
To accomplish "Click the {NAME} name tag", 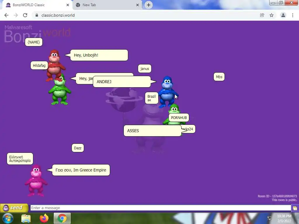I will 34,42.
